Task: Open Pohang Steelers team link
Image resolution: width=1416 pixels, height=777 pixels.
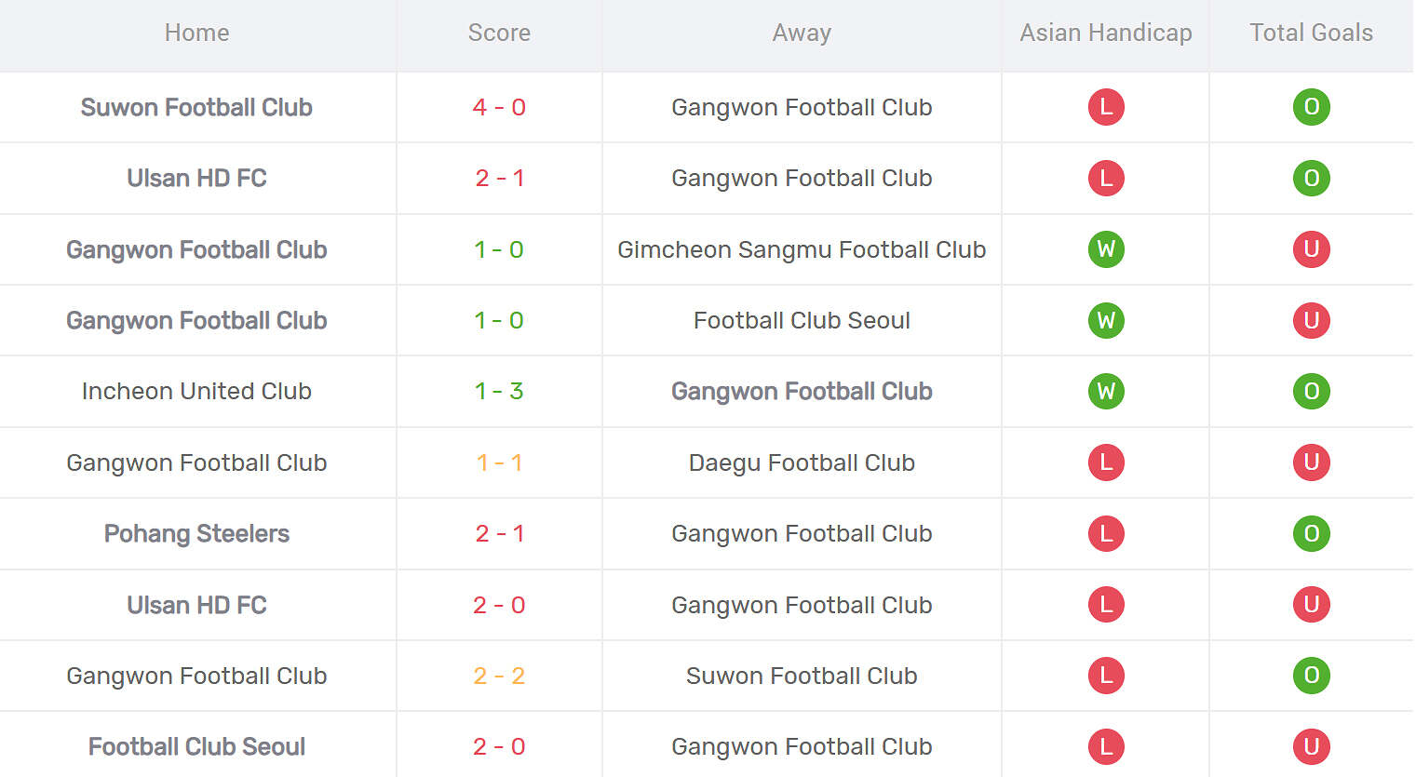Action: tap(196, 533)
